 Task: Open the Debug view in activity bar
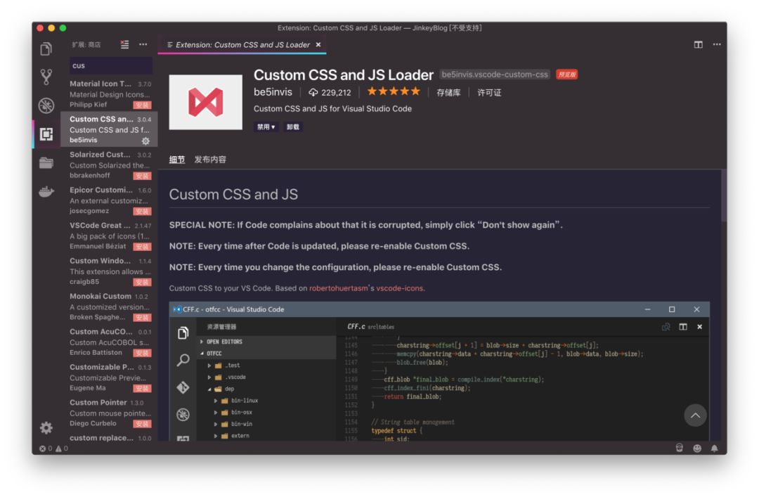click(x=46, y=105)
